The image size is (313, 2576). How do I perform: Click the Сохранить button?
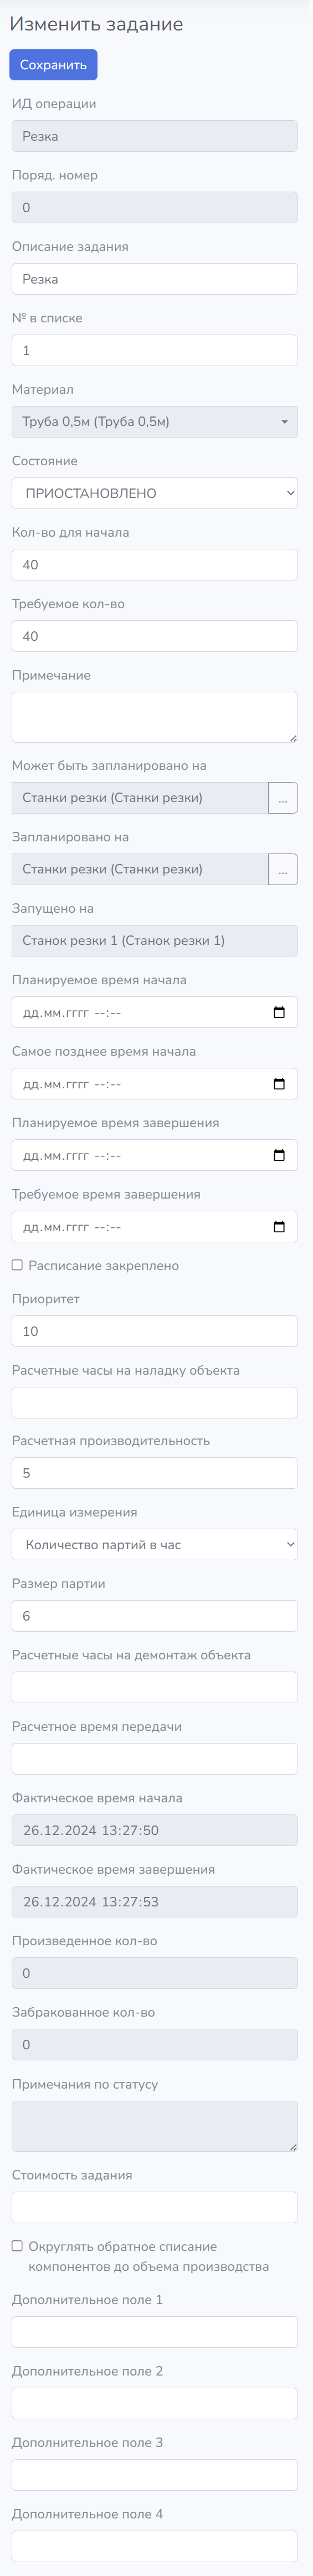[x=53, y=64]
